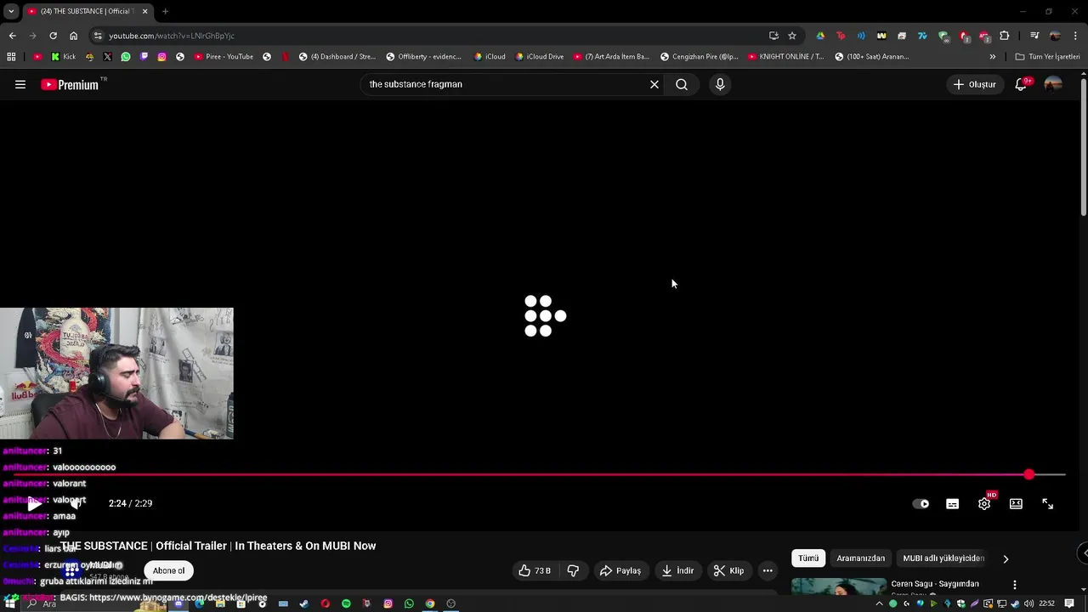Open the taskbar clock showing 22:52
The height and width of the screenshot is (612, 1088).
[1046, 603]
